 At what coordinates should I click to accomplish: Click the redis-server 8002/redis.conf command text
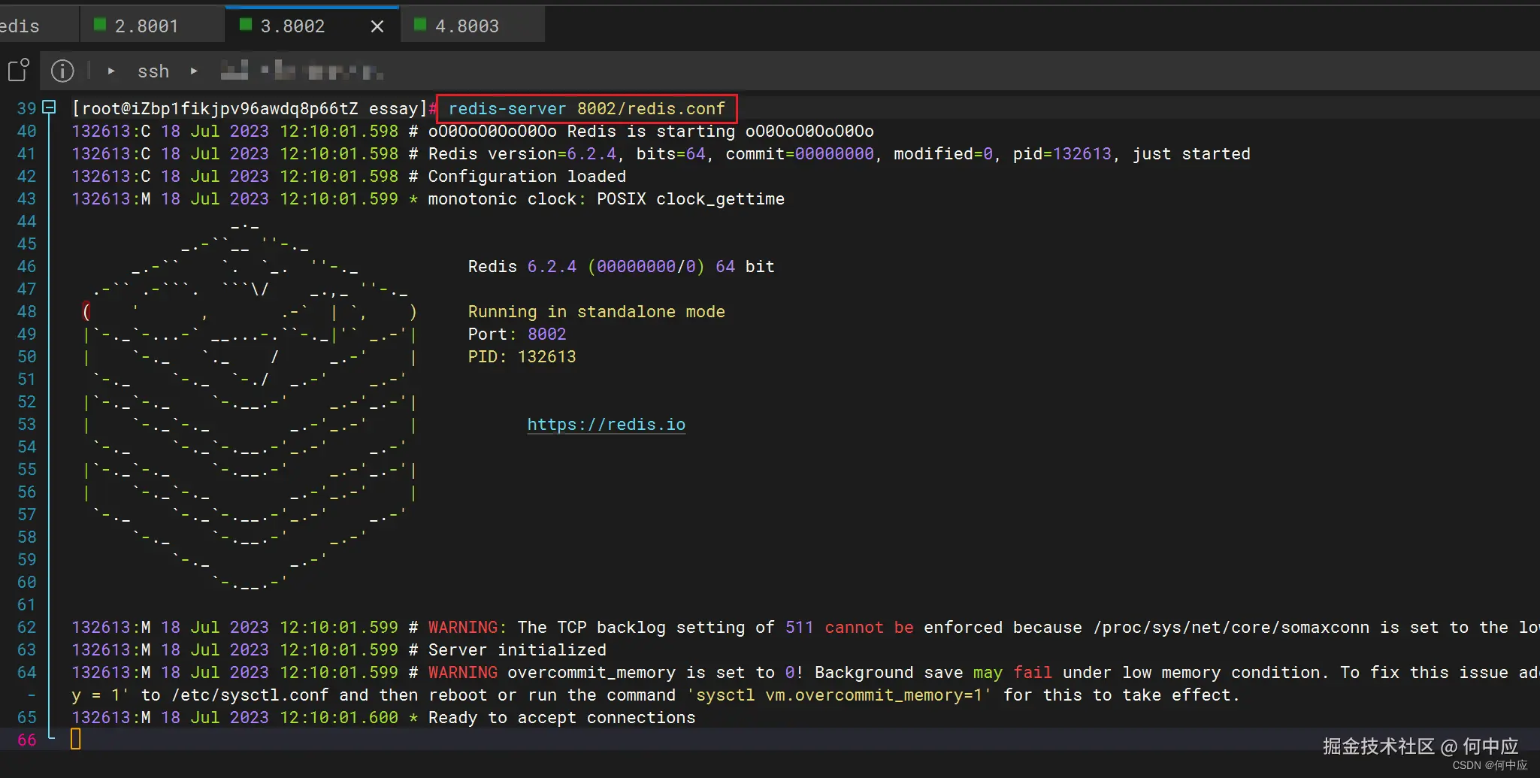pos(586,108)
